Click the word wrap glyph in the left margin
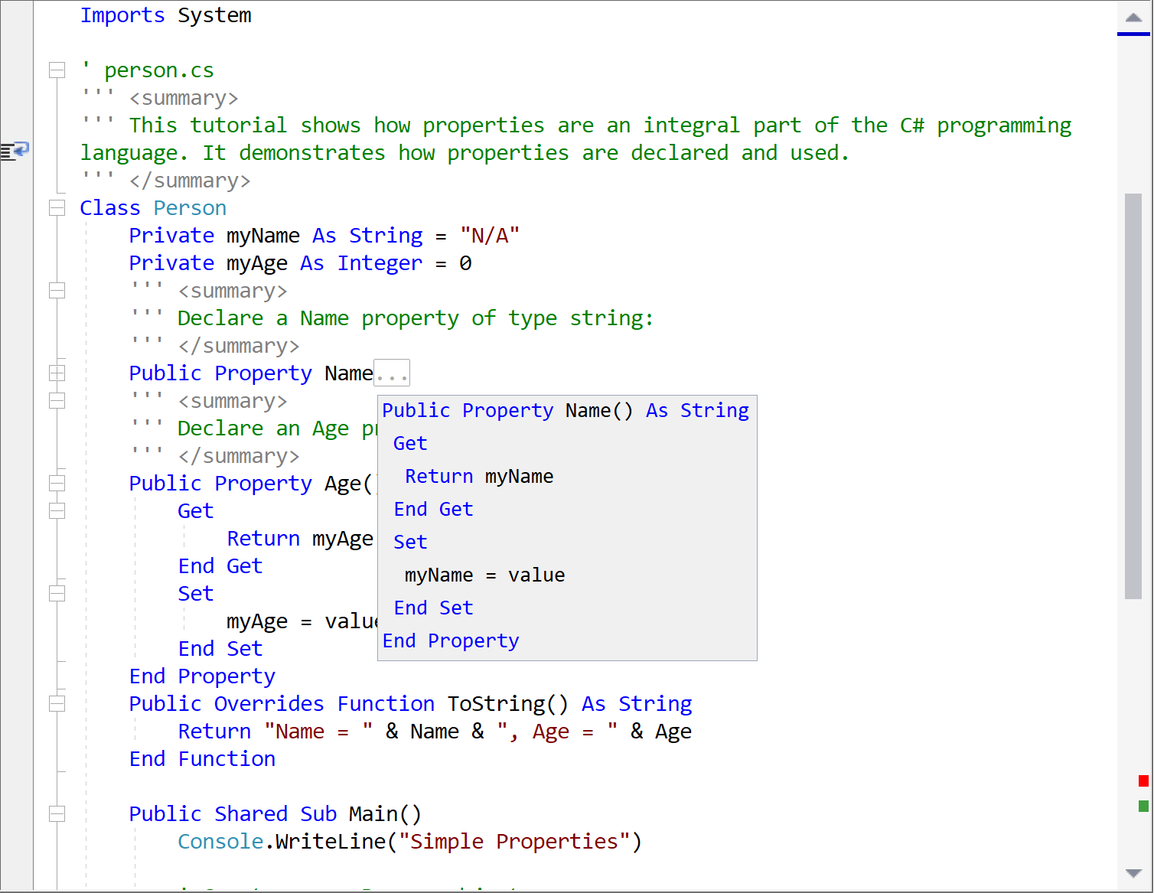 tap(15, 151)
